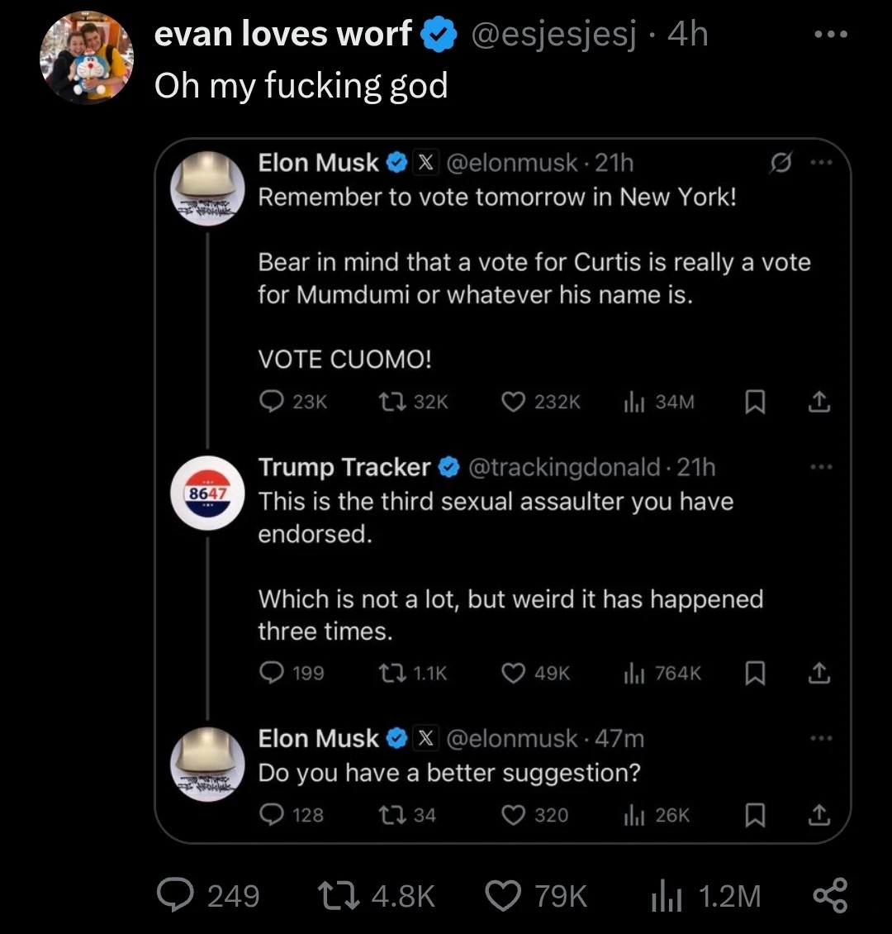Open the @esjesjesj profile handle

553,35
